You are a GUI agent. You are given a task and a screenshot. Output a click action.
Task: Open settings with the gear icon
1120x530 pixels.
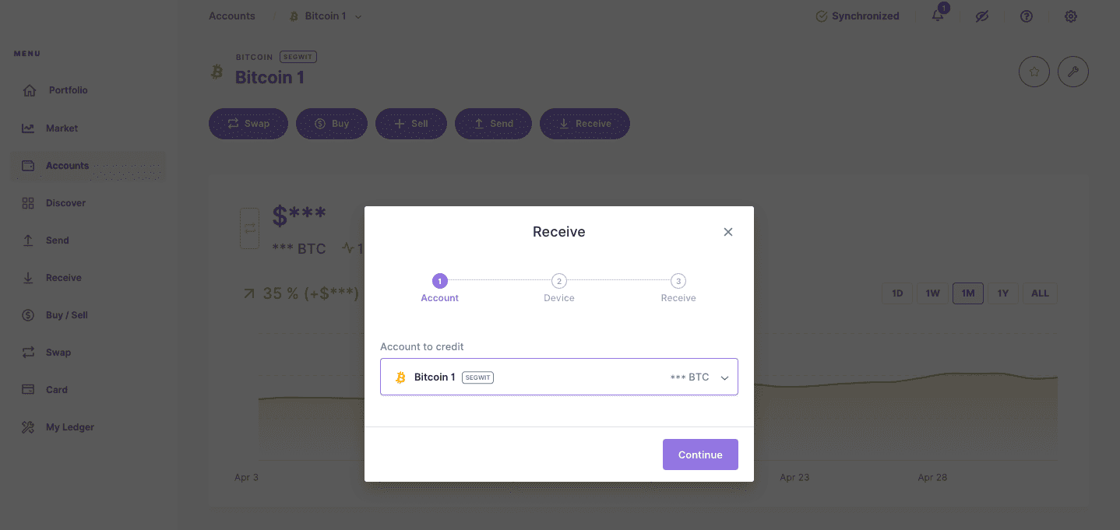point(1071,16)
